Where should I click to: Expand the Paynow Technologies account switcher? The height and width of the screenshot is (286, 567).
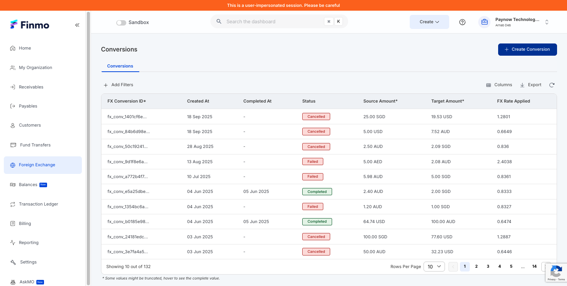515,22
